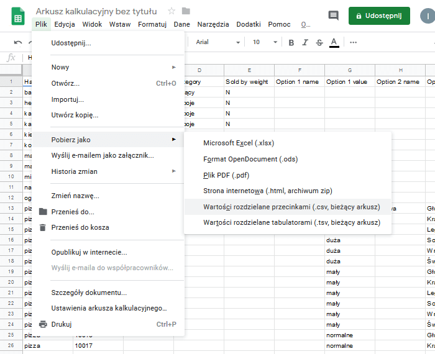
Task: Open the font size 10 dropdown
Action: pos(265,42)
